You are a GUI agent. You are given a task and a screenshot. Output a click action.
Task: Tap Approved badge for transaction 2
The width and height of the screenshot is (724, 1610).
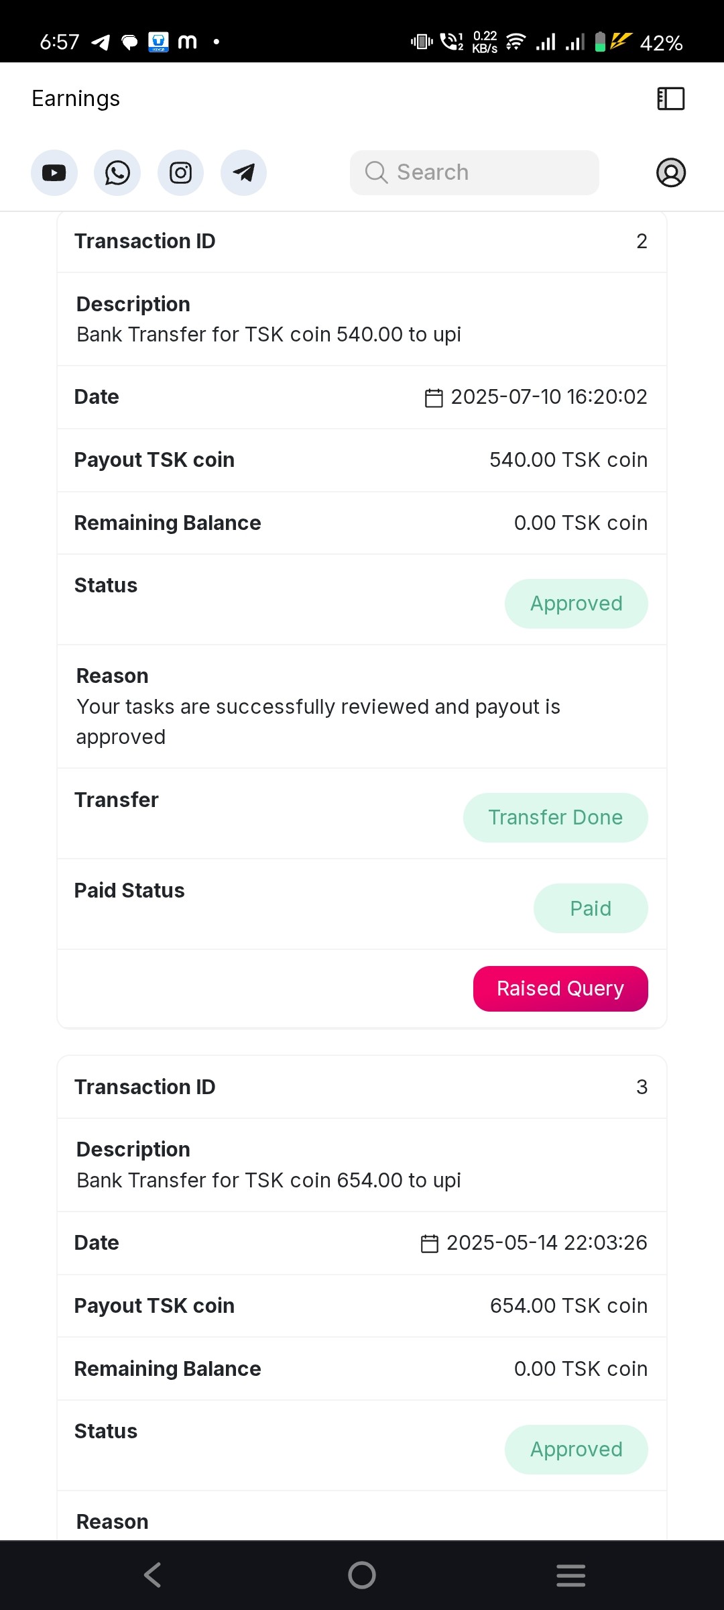tap(576, 604)
